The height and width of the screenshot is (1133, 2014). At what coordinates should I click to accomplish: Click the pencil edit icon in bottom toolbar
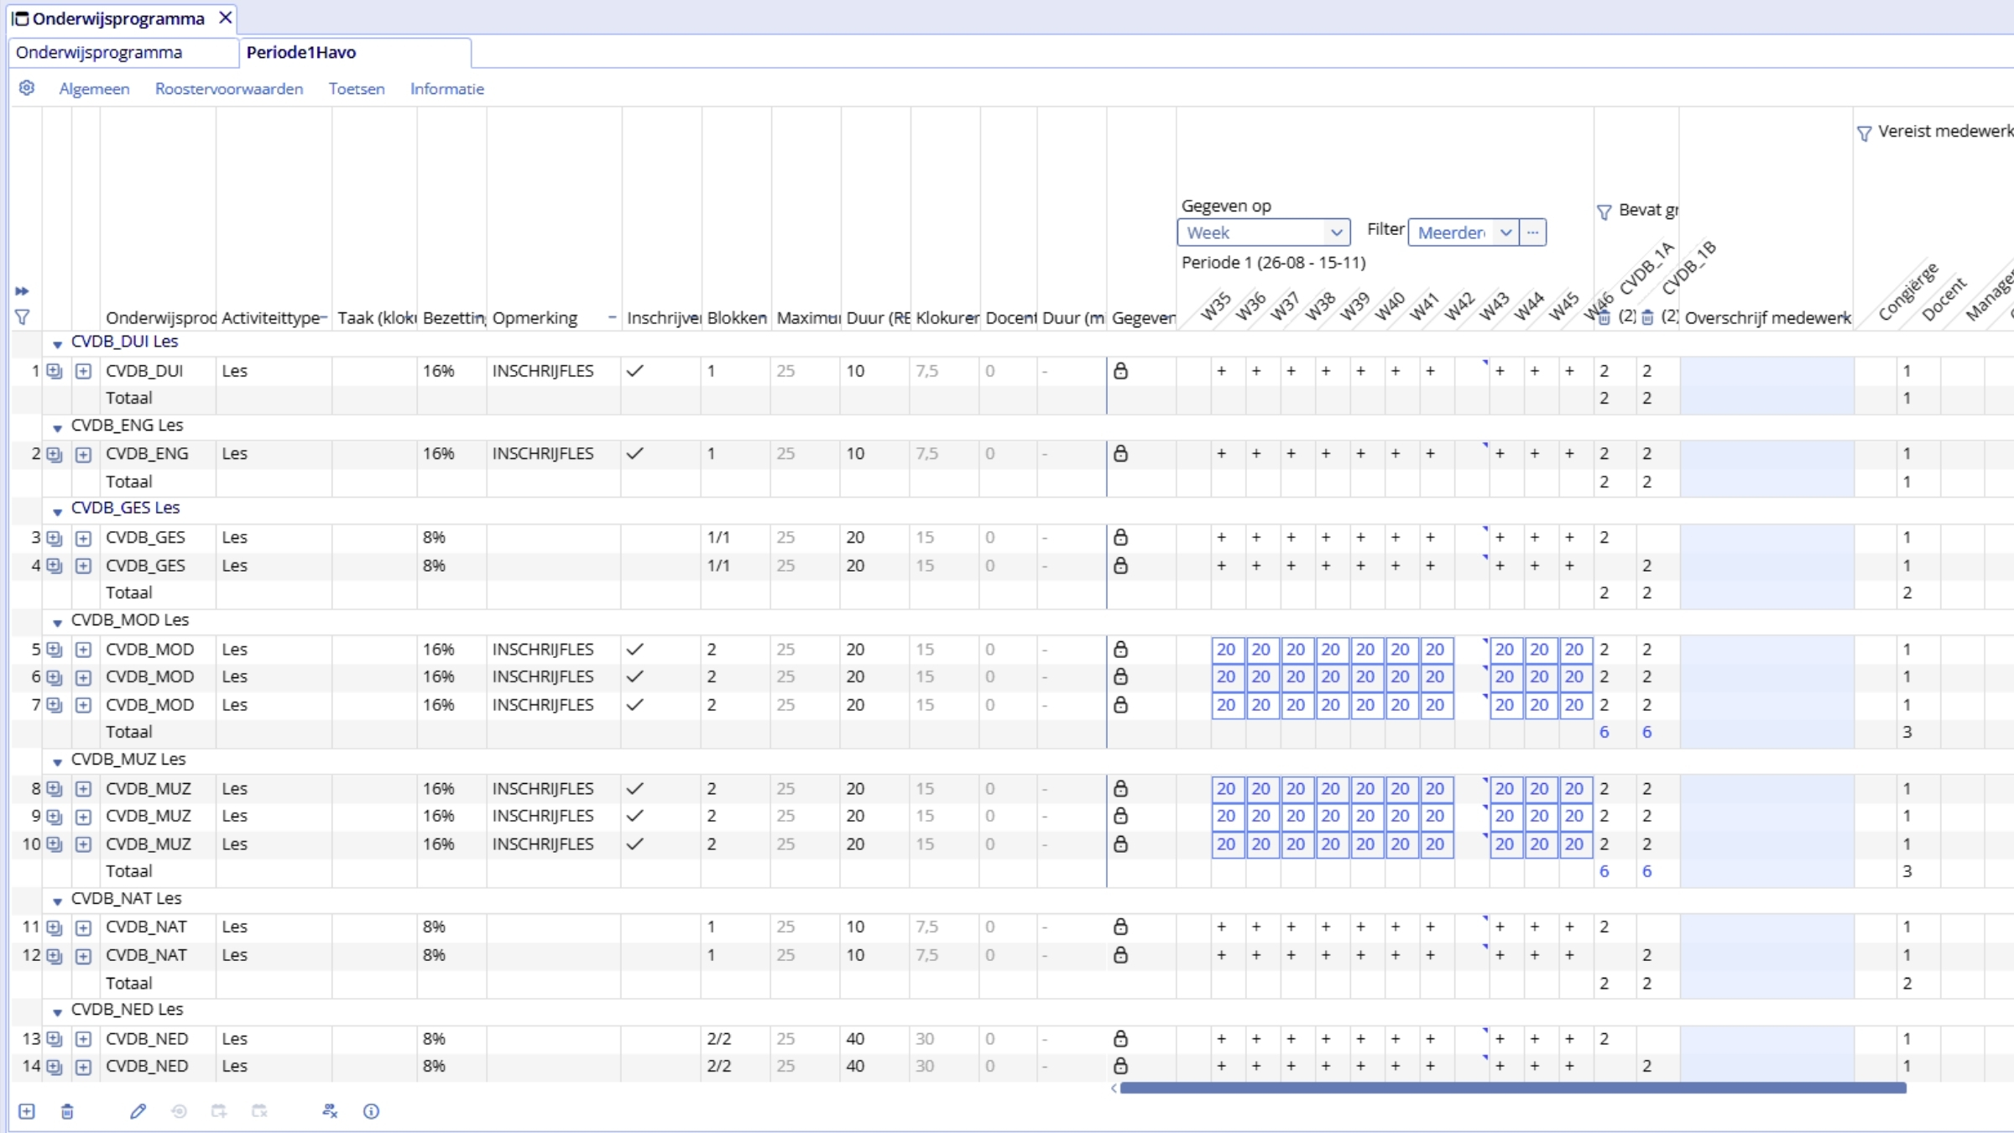click(x=138, y=1111)
